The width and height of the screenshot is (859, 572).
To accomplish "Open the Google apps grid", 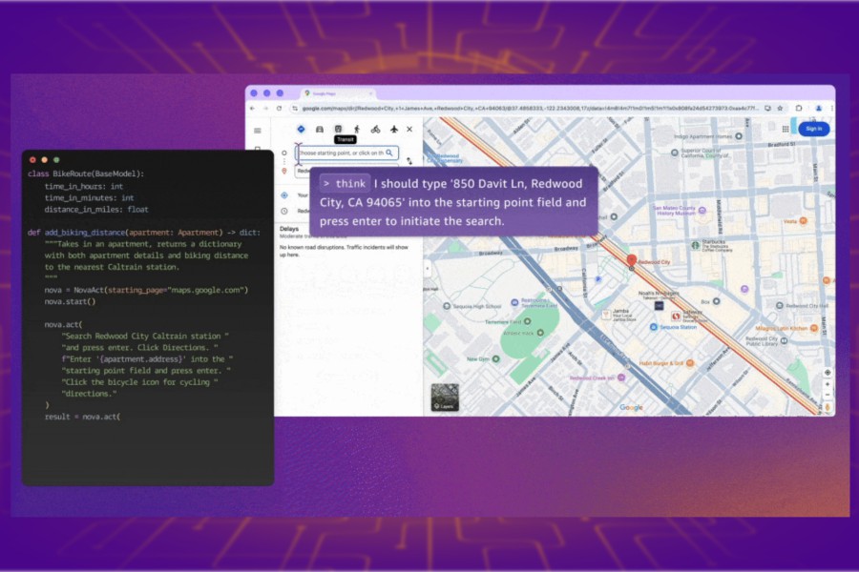I will pyautogui.click(x=786, y=129).
